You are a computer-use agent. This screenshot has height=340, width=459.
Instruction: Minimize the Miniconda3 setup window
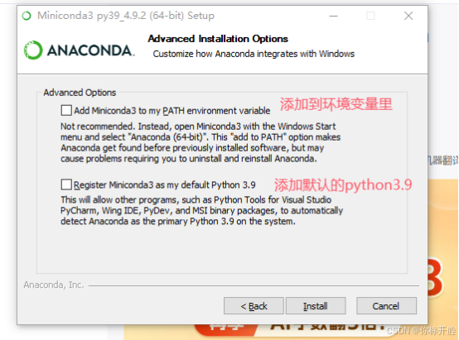click(333, 16)
